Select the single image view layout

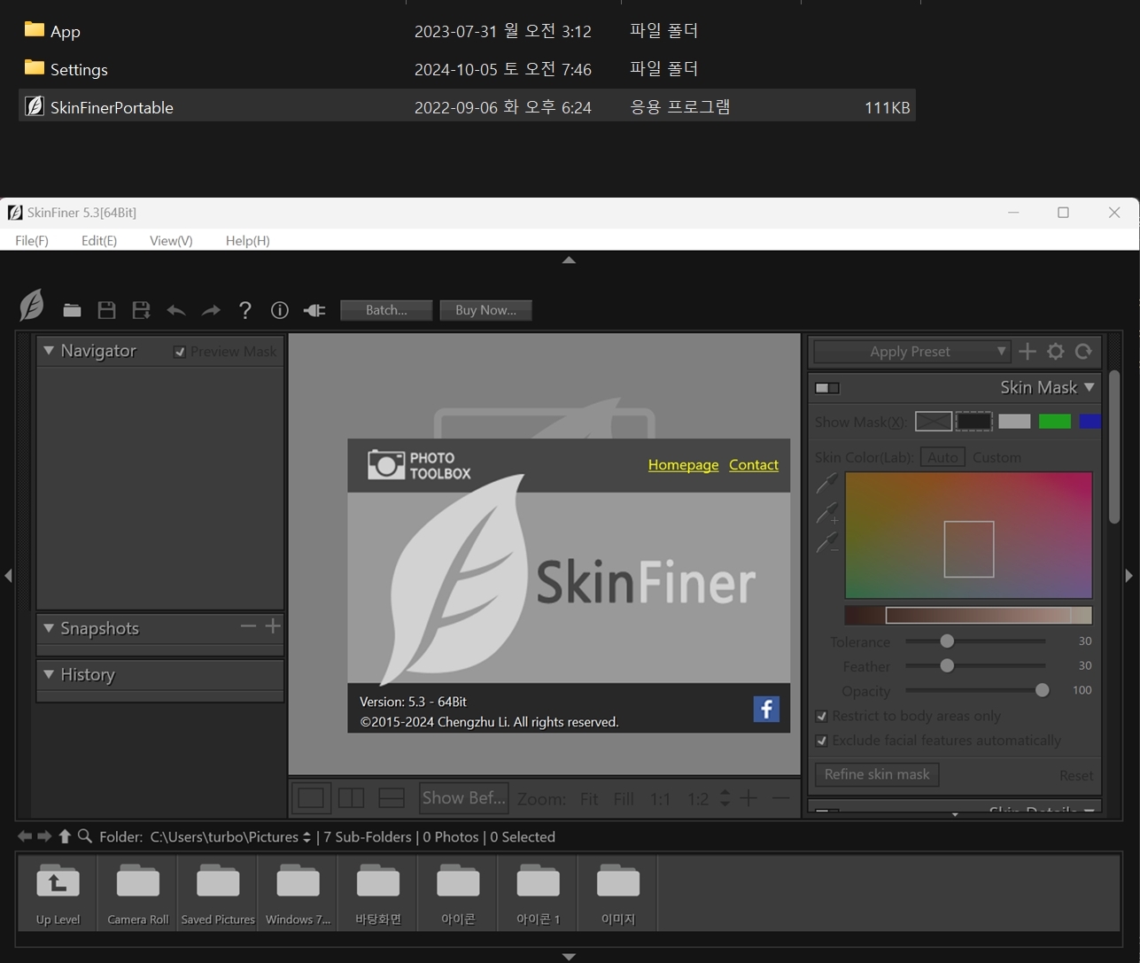pos(311,798)
